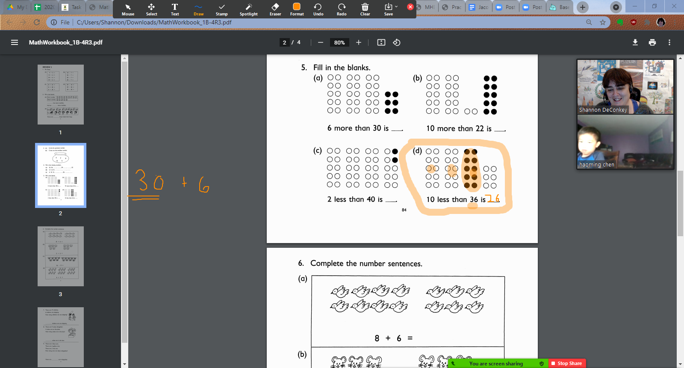Switch to the Base browser tab

click(560, 7)
